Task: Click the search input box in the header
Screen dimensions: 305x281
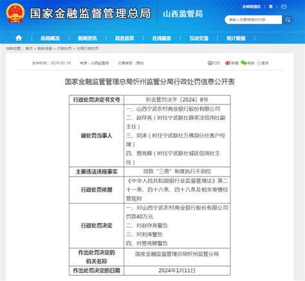Action: pos(253,20)
